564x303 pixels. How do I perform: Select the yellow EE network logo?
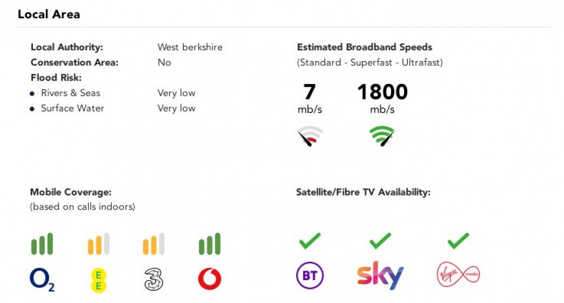pyautogui.click(x=99, y=280)
